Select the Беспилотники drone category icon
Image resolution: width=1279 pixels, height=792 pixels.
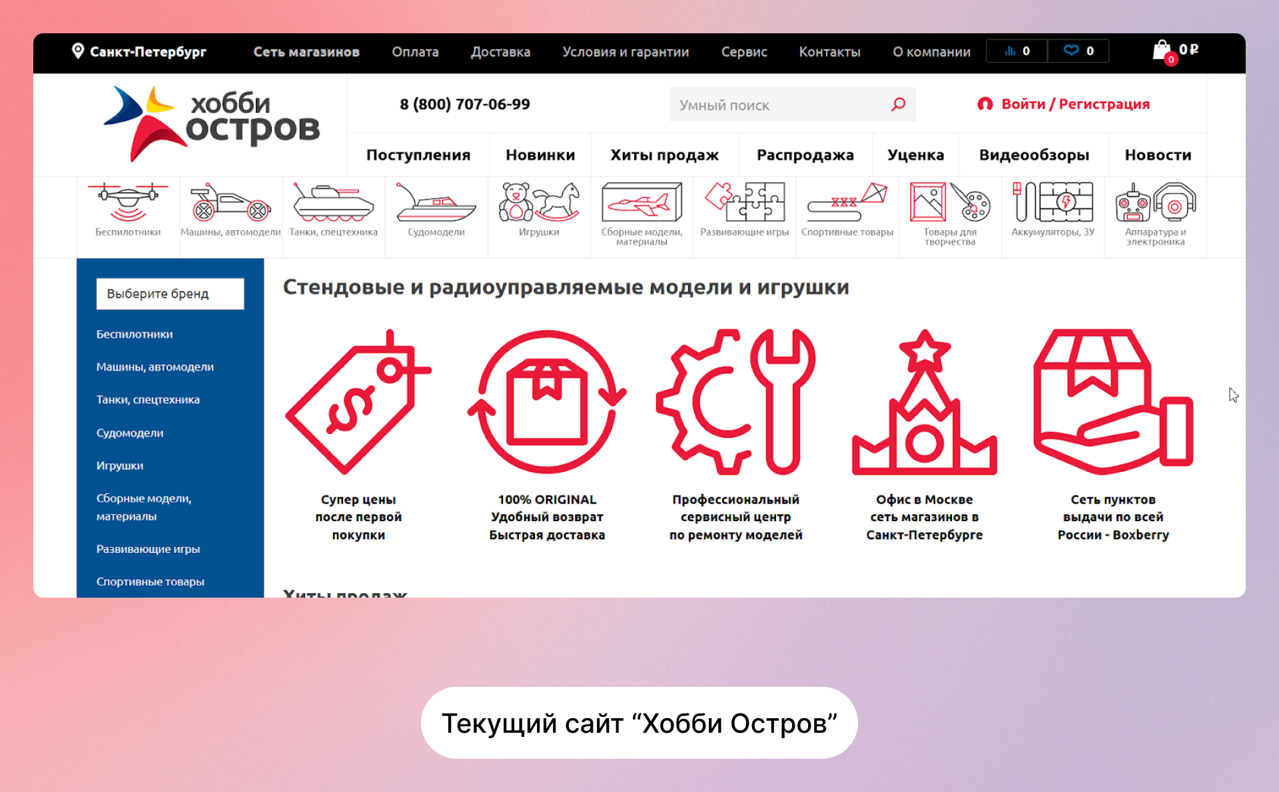[x=127, y=203]
